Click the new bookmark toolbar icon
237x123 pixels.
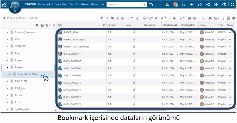click(102, 18)
